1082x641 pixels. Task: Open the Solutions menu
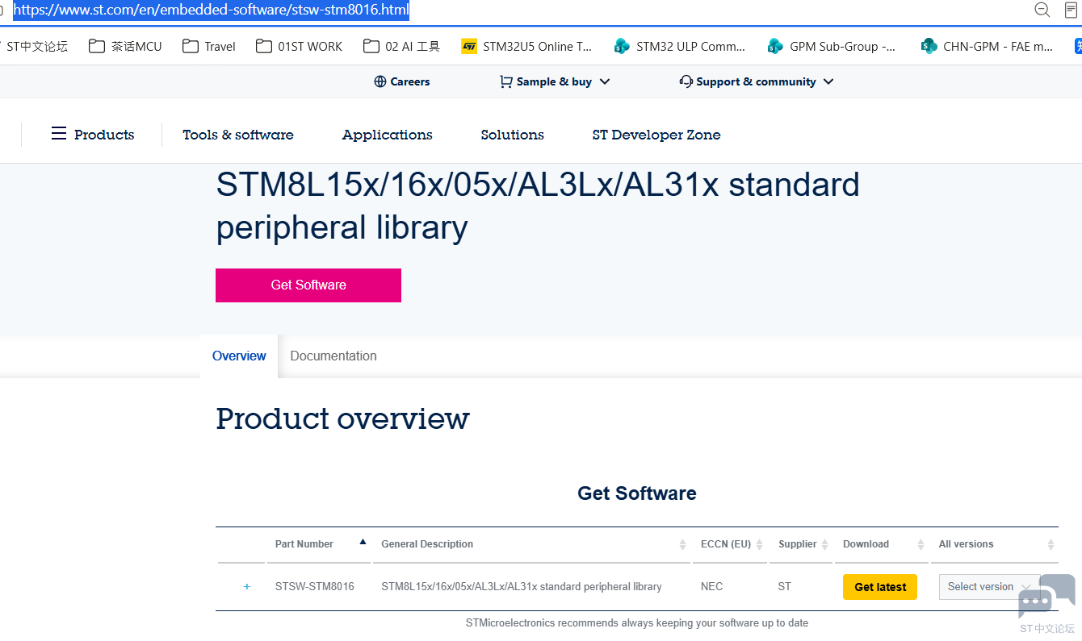[x=513, y=135]
